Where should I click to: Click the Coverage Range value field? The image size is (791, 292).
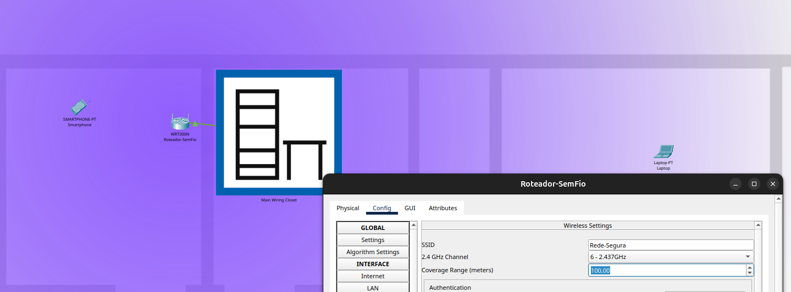(x=667, y=270)
